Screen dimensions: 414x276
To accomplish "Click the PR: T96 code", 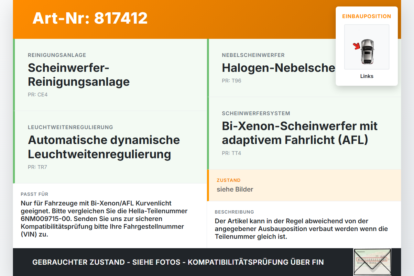I will pos(232,81).
